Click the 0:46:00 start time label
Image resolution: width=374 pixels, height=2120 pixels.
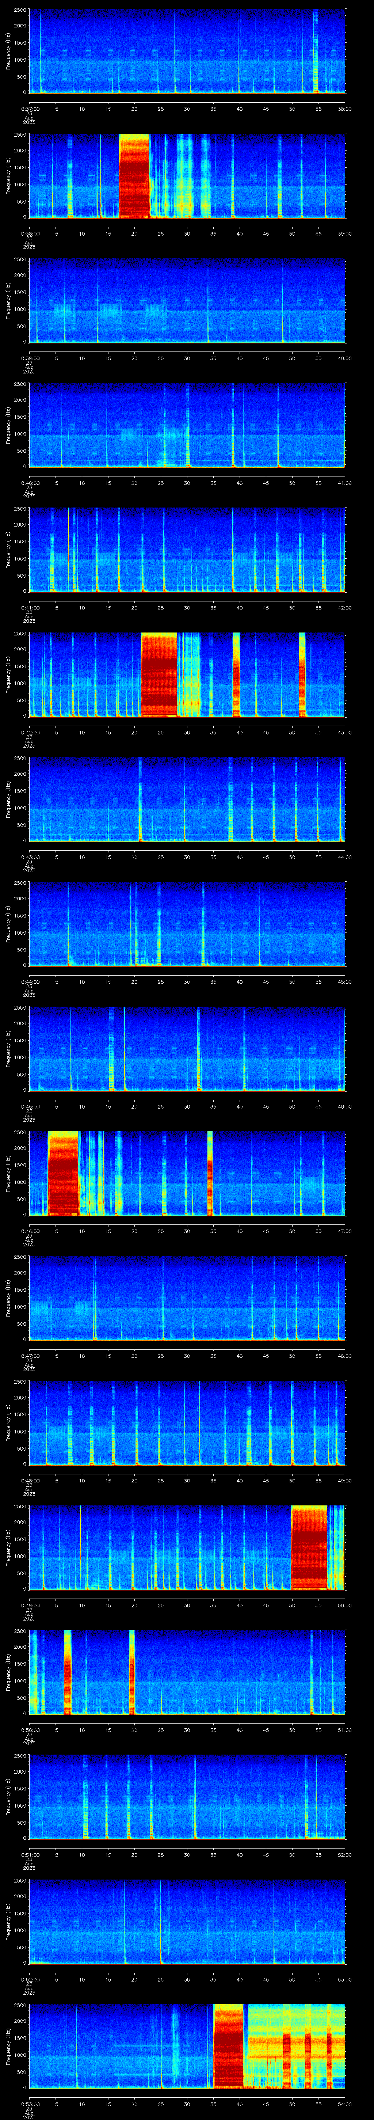[x=30, y=1230]
